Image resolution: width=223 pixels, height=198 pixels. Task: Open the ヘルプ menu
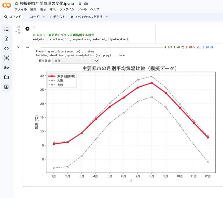(x=95, y=9)
